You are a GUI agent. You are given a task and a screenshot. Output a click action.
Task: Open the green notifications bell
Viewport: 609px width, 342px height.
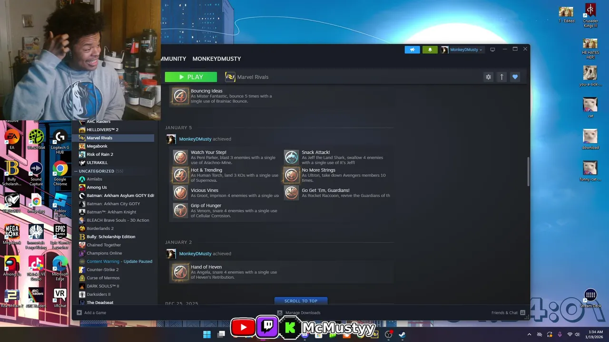pos(430,49)
